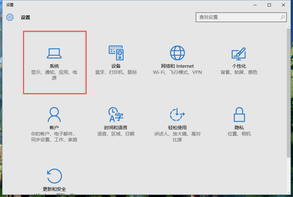Click the 显示、通知、应用、电源 description
Viewport: 293px width, 197px height.
tap(54, 75)
